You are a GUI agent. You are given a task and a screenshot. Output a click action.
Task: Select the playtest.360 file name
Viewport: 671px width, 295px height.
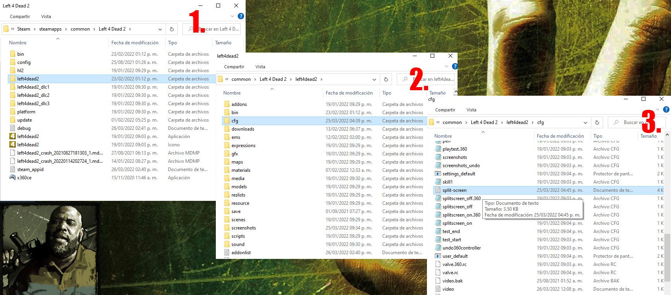coord(455,149)
